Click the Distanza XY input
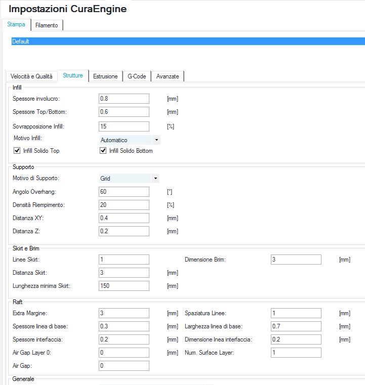Screen dimensions: 365x385 124,218
